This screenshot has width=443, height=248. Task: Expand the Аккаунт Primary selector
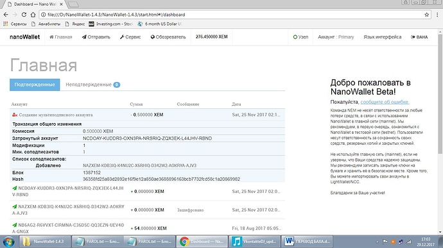coord(336,37)
